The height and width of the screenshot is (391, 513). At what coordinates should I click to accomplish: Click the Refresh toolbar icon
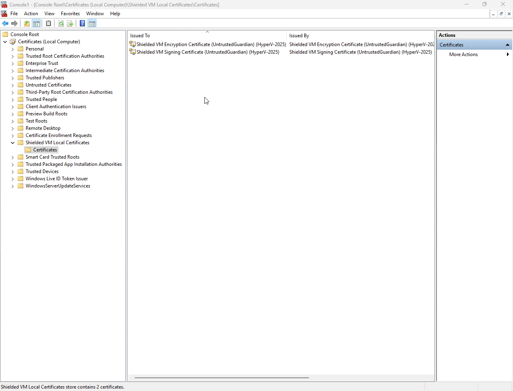[61, 23]
